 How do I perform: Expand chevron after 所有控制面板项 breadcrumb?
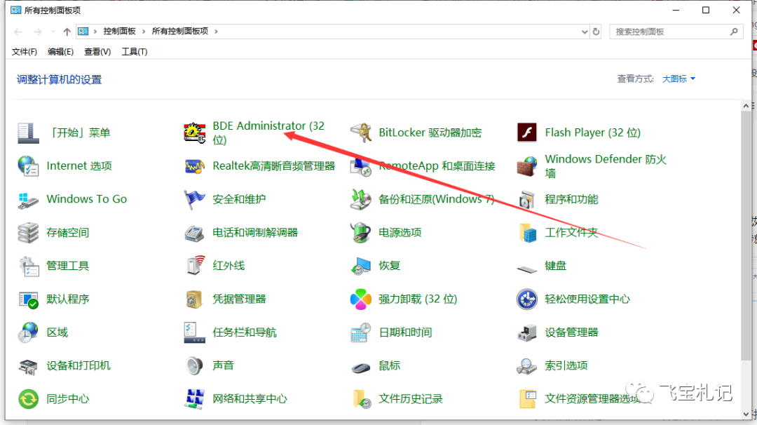click(x=216, y=32)
